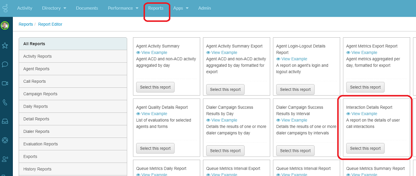View Example for Agent Quality Details Report
The width and height of the screenshot is (416, 176).
click(x=152, y=114)
